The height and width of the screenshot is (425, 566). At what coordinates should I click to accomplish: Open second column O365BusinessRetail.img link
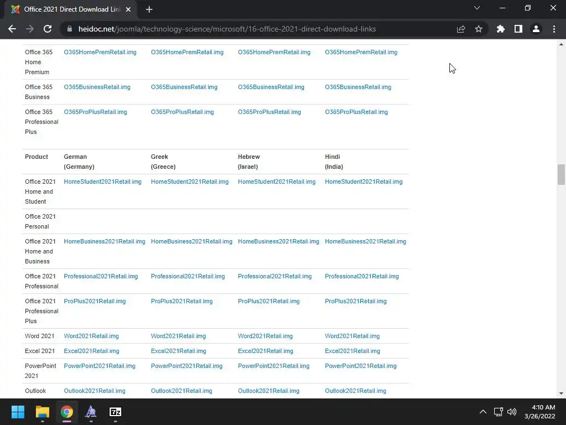[184, 87]
